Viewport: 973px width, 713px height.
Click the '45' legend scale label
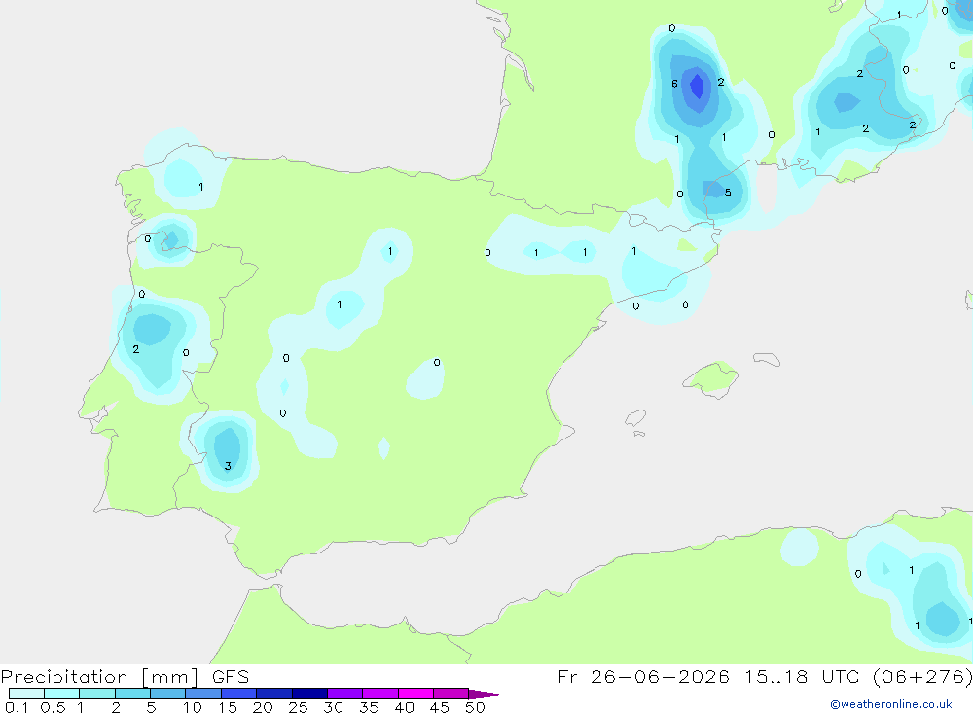[x=440, y=707]
